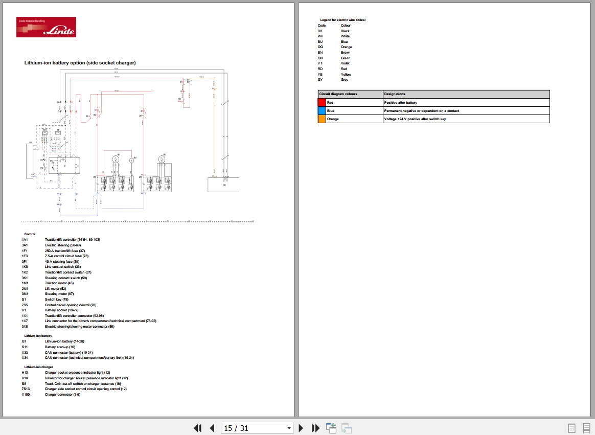Click the 'Violet' colour entry beside code VT
The height and width of the screenshot is (435, 595).
point(346,63)
